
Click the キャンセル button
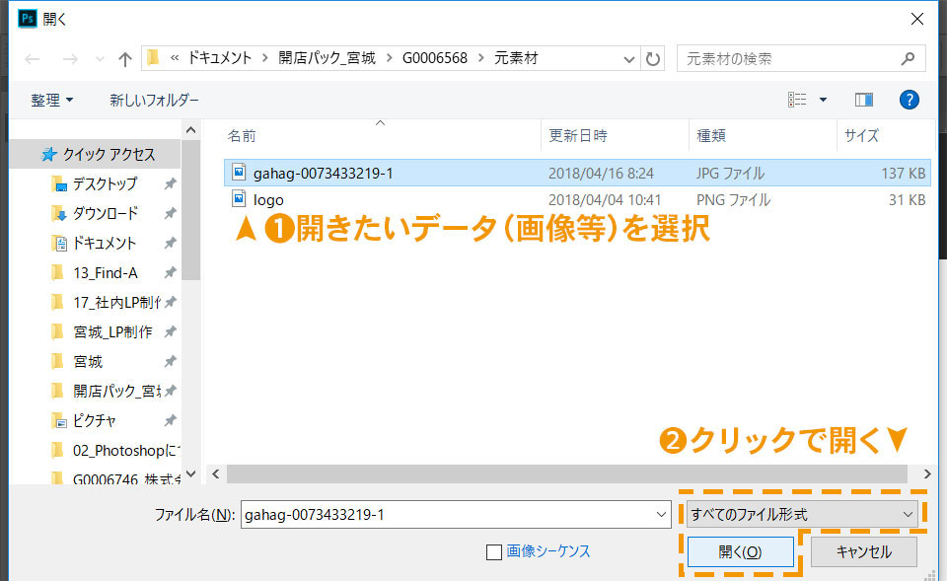864,552
